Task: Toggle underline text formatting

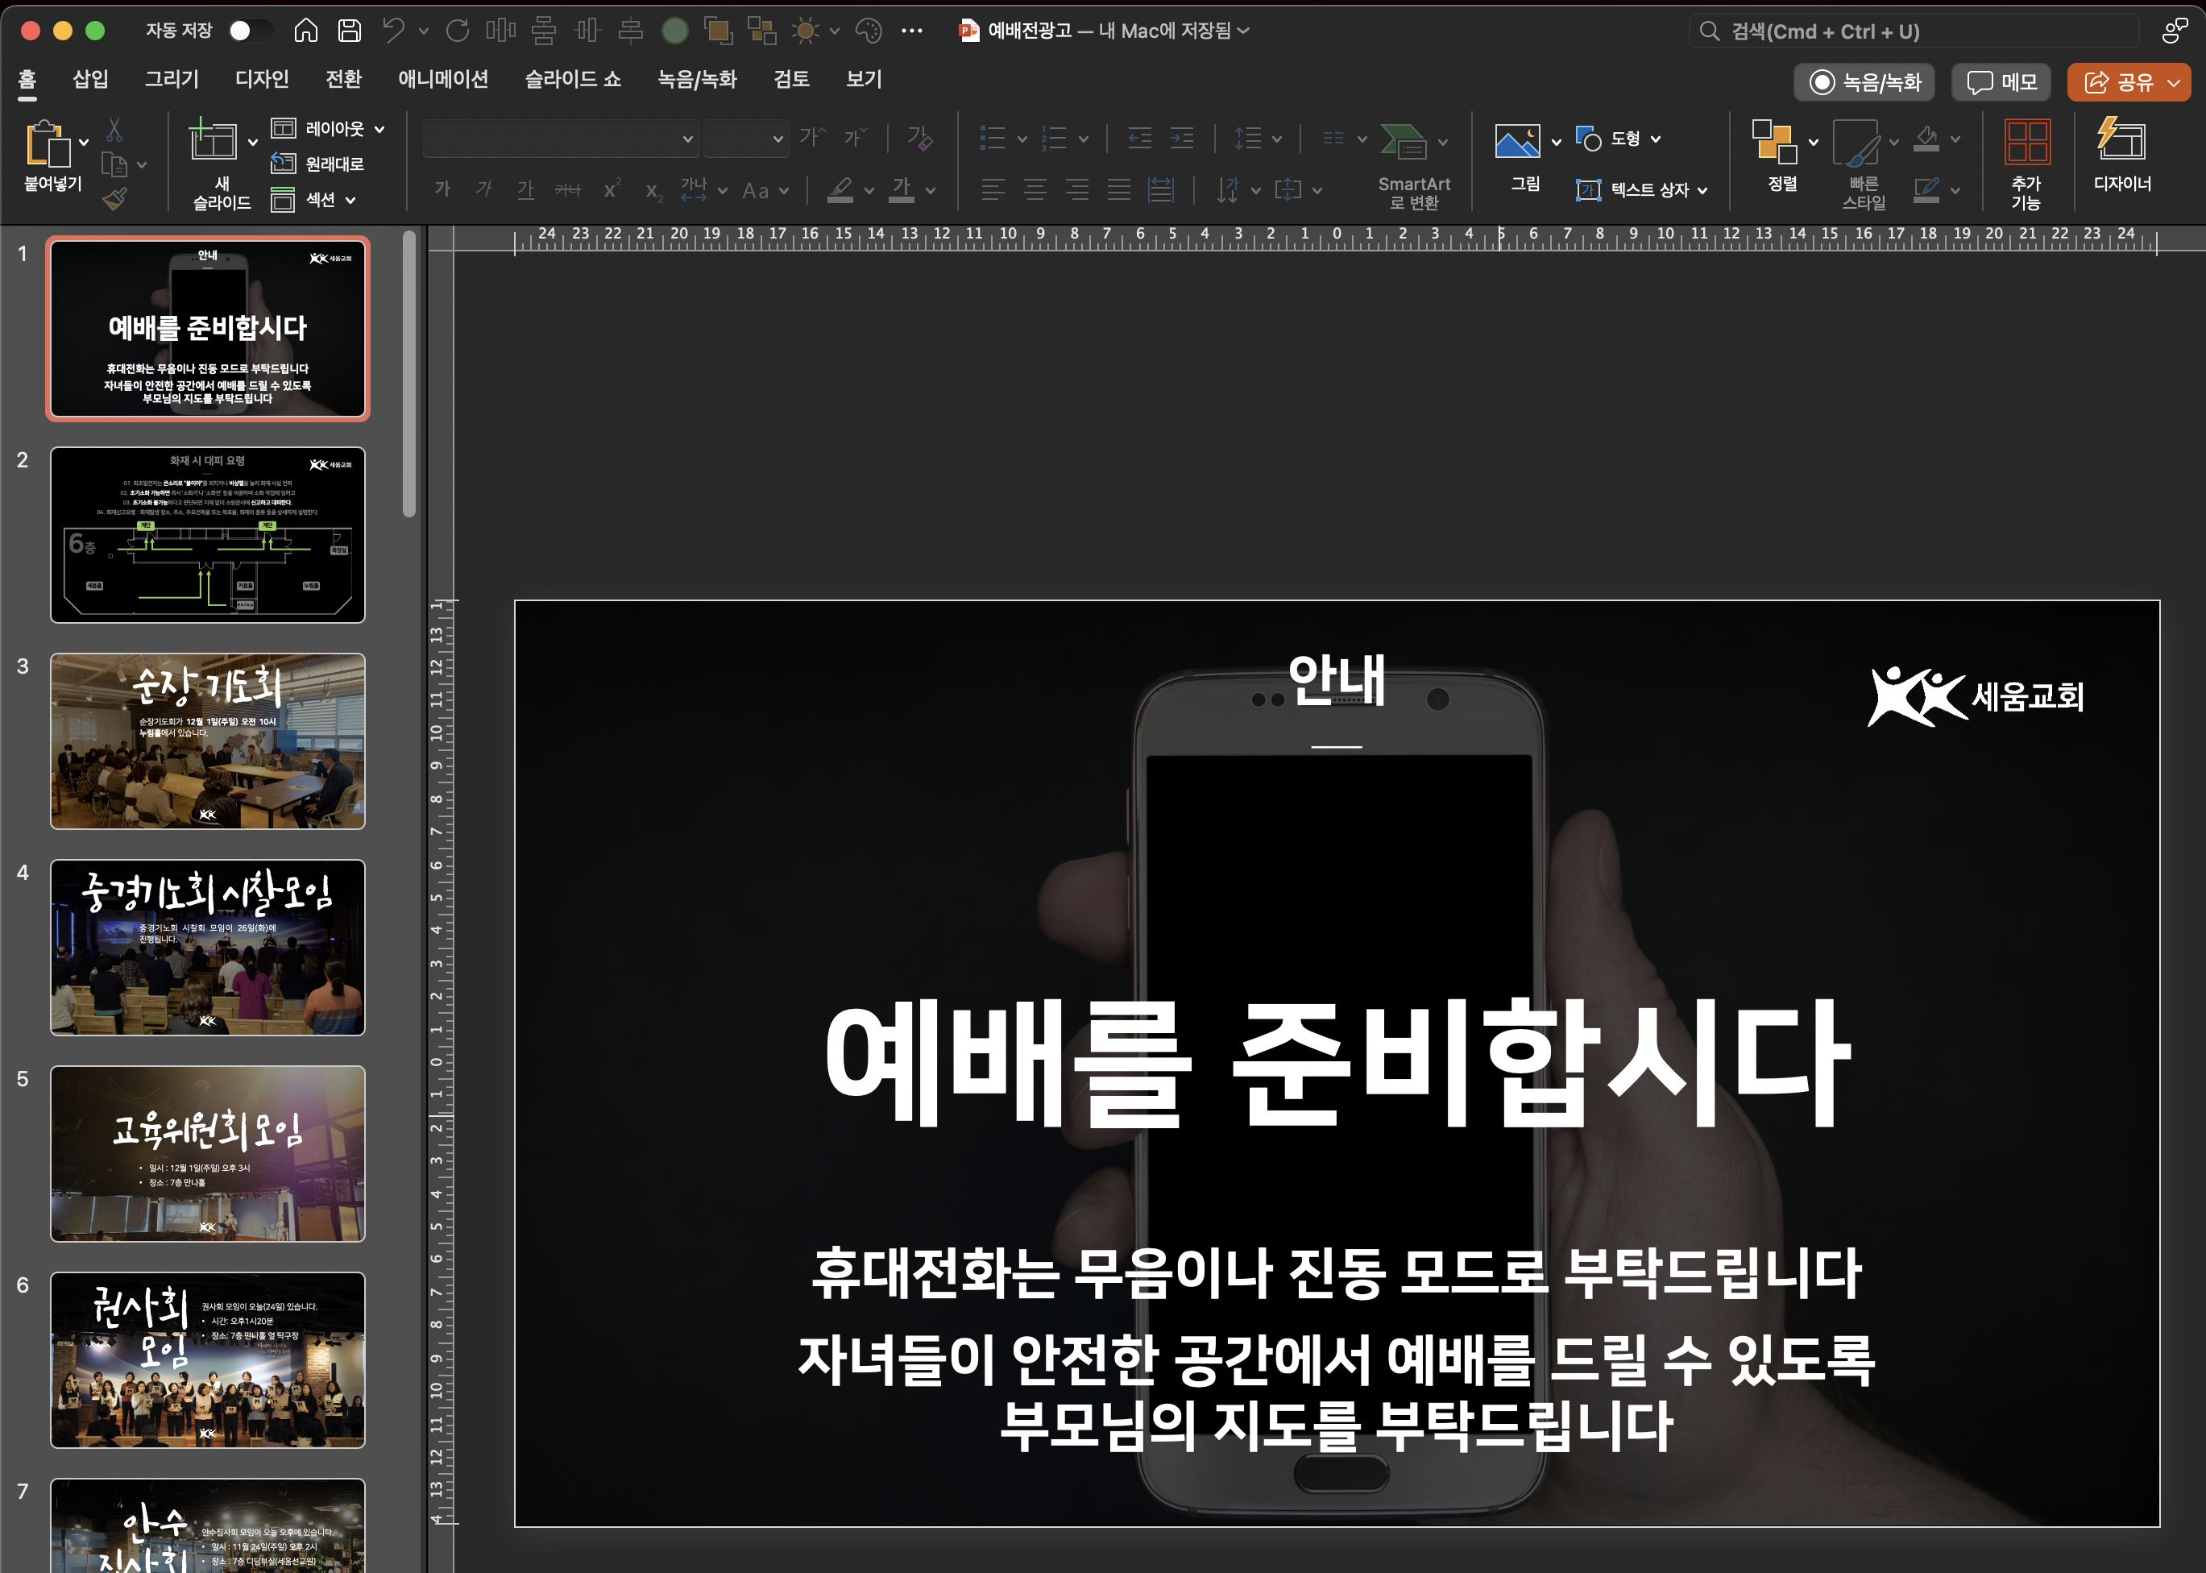Action: pyautogui.click(x=526, y=190)
